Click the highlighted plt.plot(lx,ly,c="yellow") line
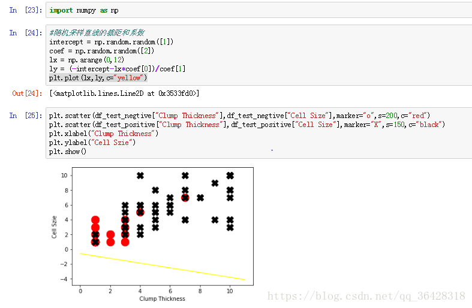 [98, 78]
